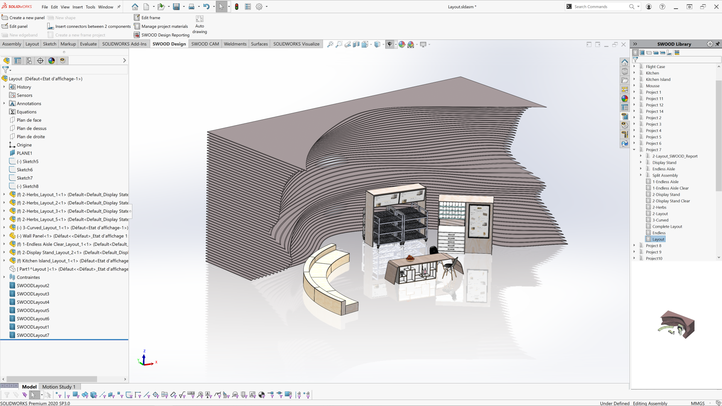Viewport: 722px width, 406px height.
Task: Click the Display Style cube icon
Action: [377, 44]
